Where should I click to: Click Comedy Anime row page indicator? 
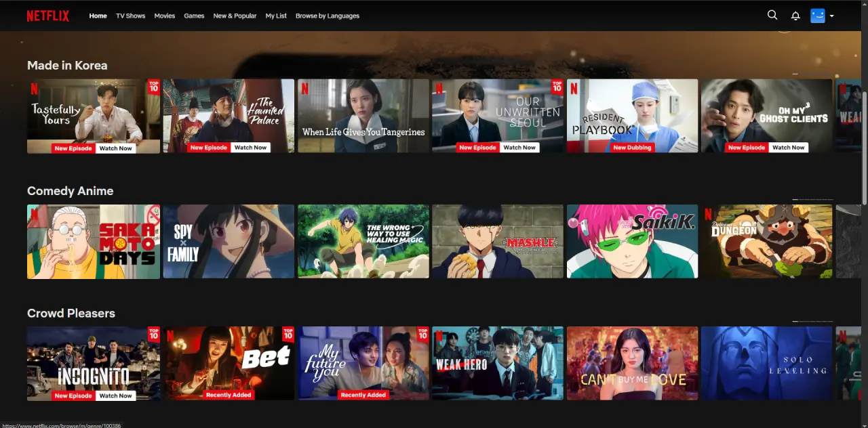812,199
